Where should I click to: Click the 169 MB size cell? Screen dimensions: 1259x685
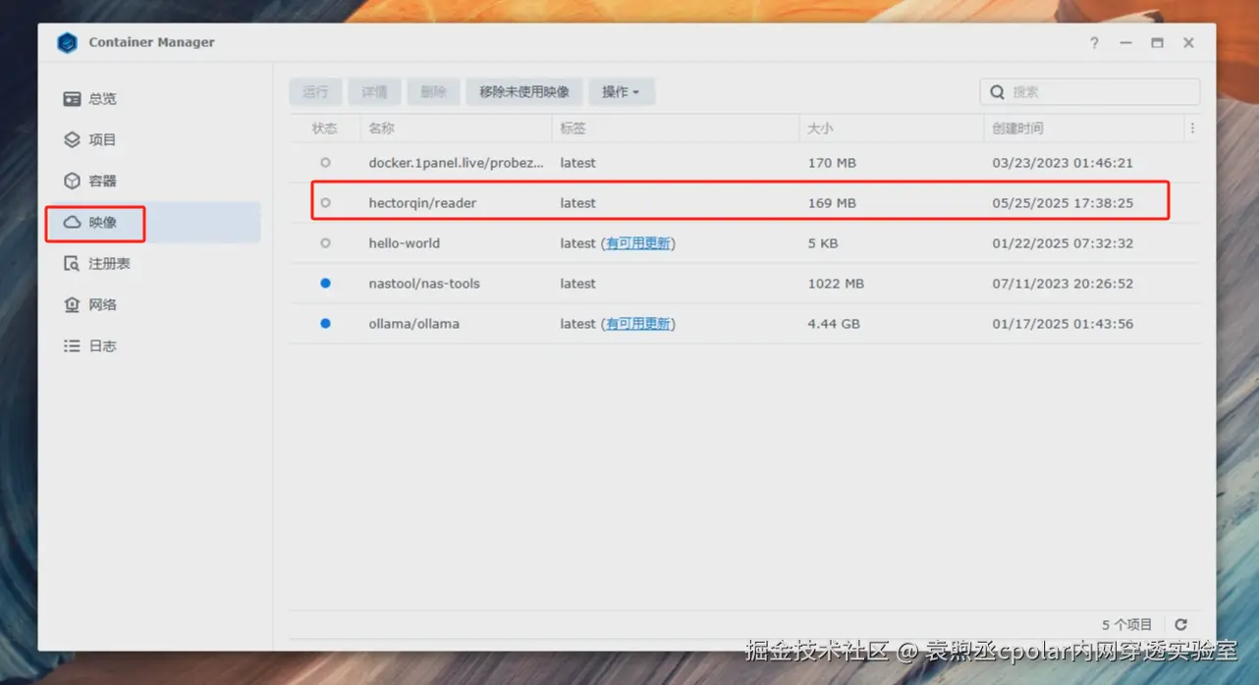(x=832, y=203)
